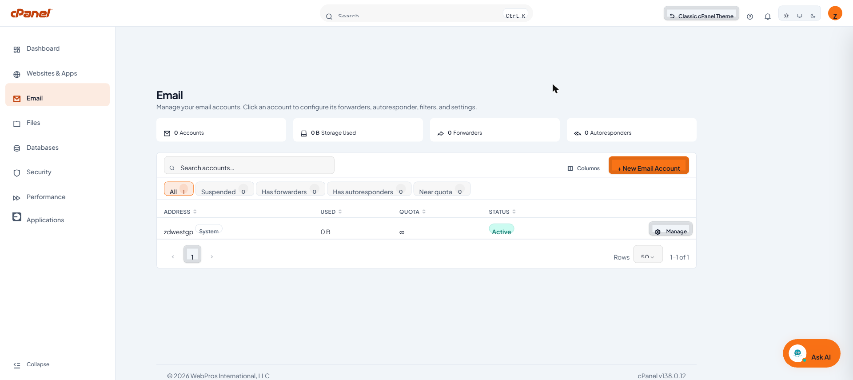Click the Search accounts field

[249, 165]
